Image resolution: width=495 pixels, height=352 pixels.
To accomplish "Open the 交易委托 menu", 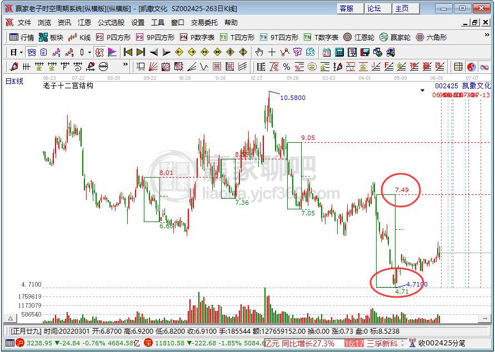I will click(x=204, y=23).
